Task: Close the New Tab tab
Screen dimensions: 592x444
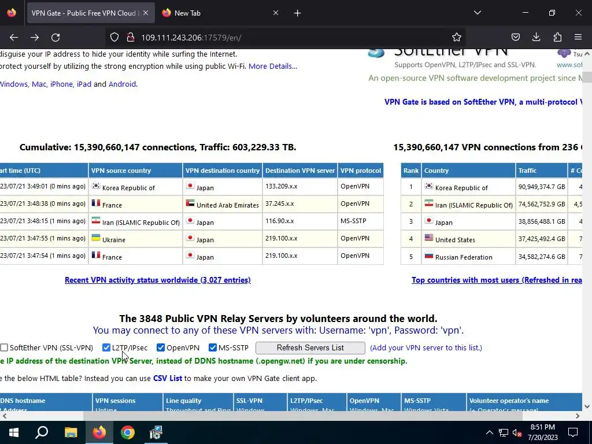Action: tap(276, 13)
